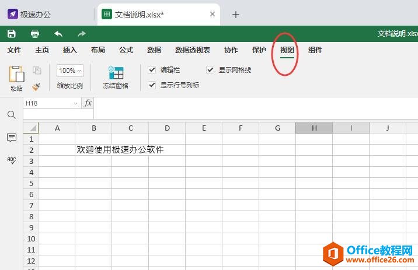Click the 极速办公 rocket app icon
The height and width of the screenshot is (270, 418).
click(x=12, y=14)
